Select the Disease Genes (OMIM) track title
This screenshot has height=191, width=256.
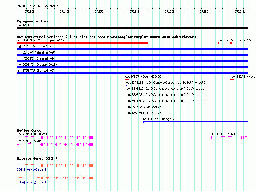pos(37,158)
